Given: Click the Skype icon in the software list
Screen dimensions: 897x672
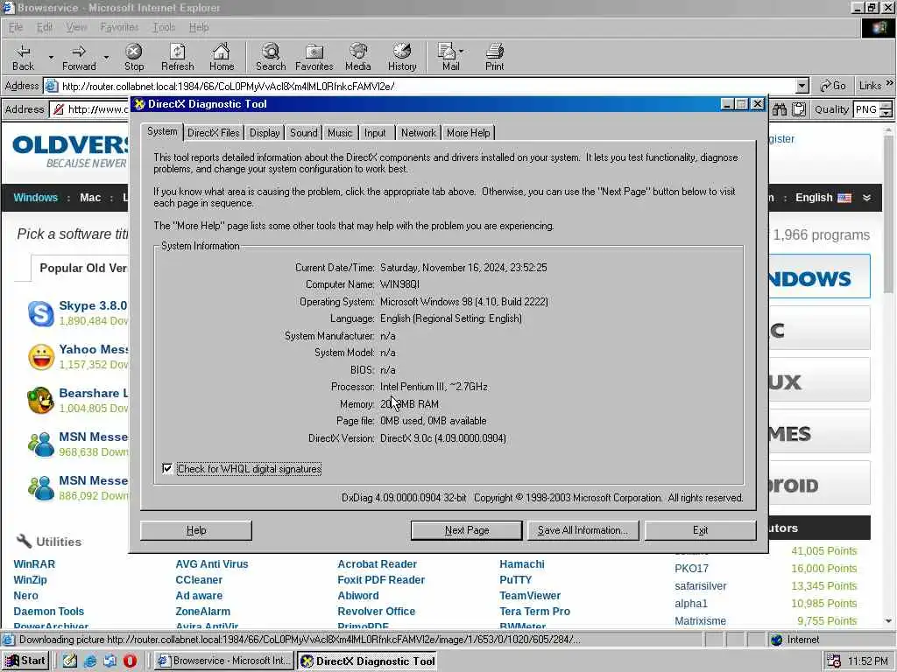Looking at the screenshot, I should 41,314.
